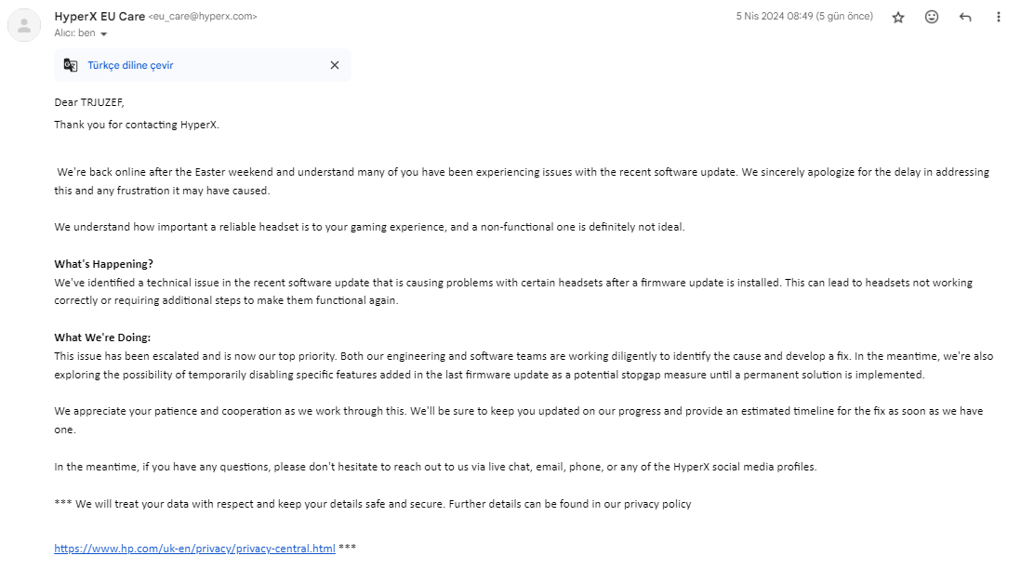Dismiss the translation suggestion bar
The height and width of the screenshot is (569, 1021).
335,65
